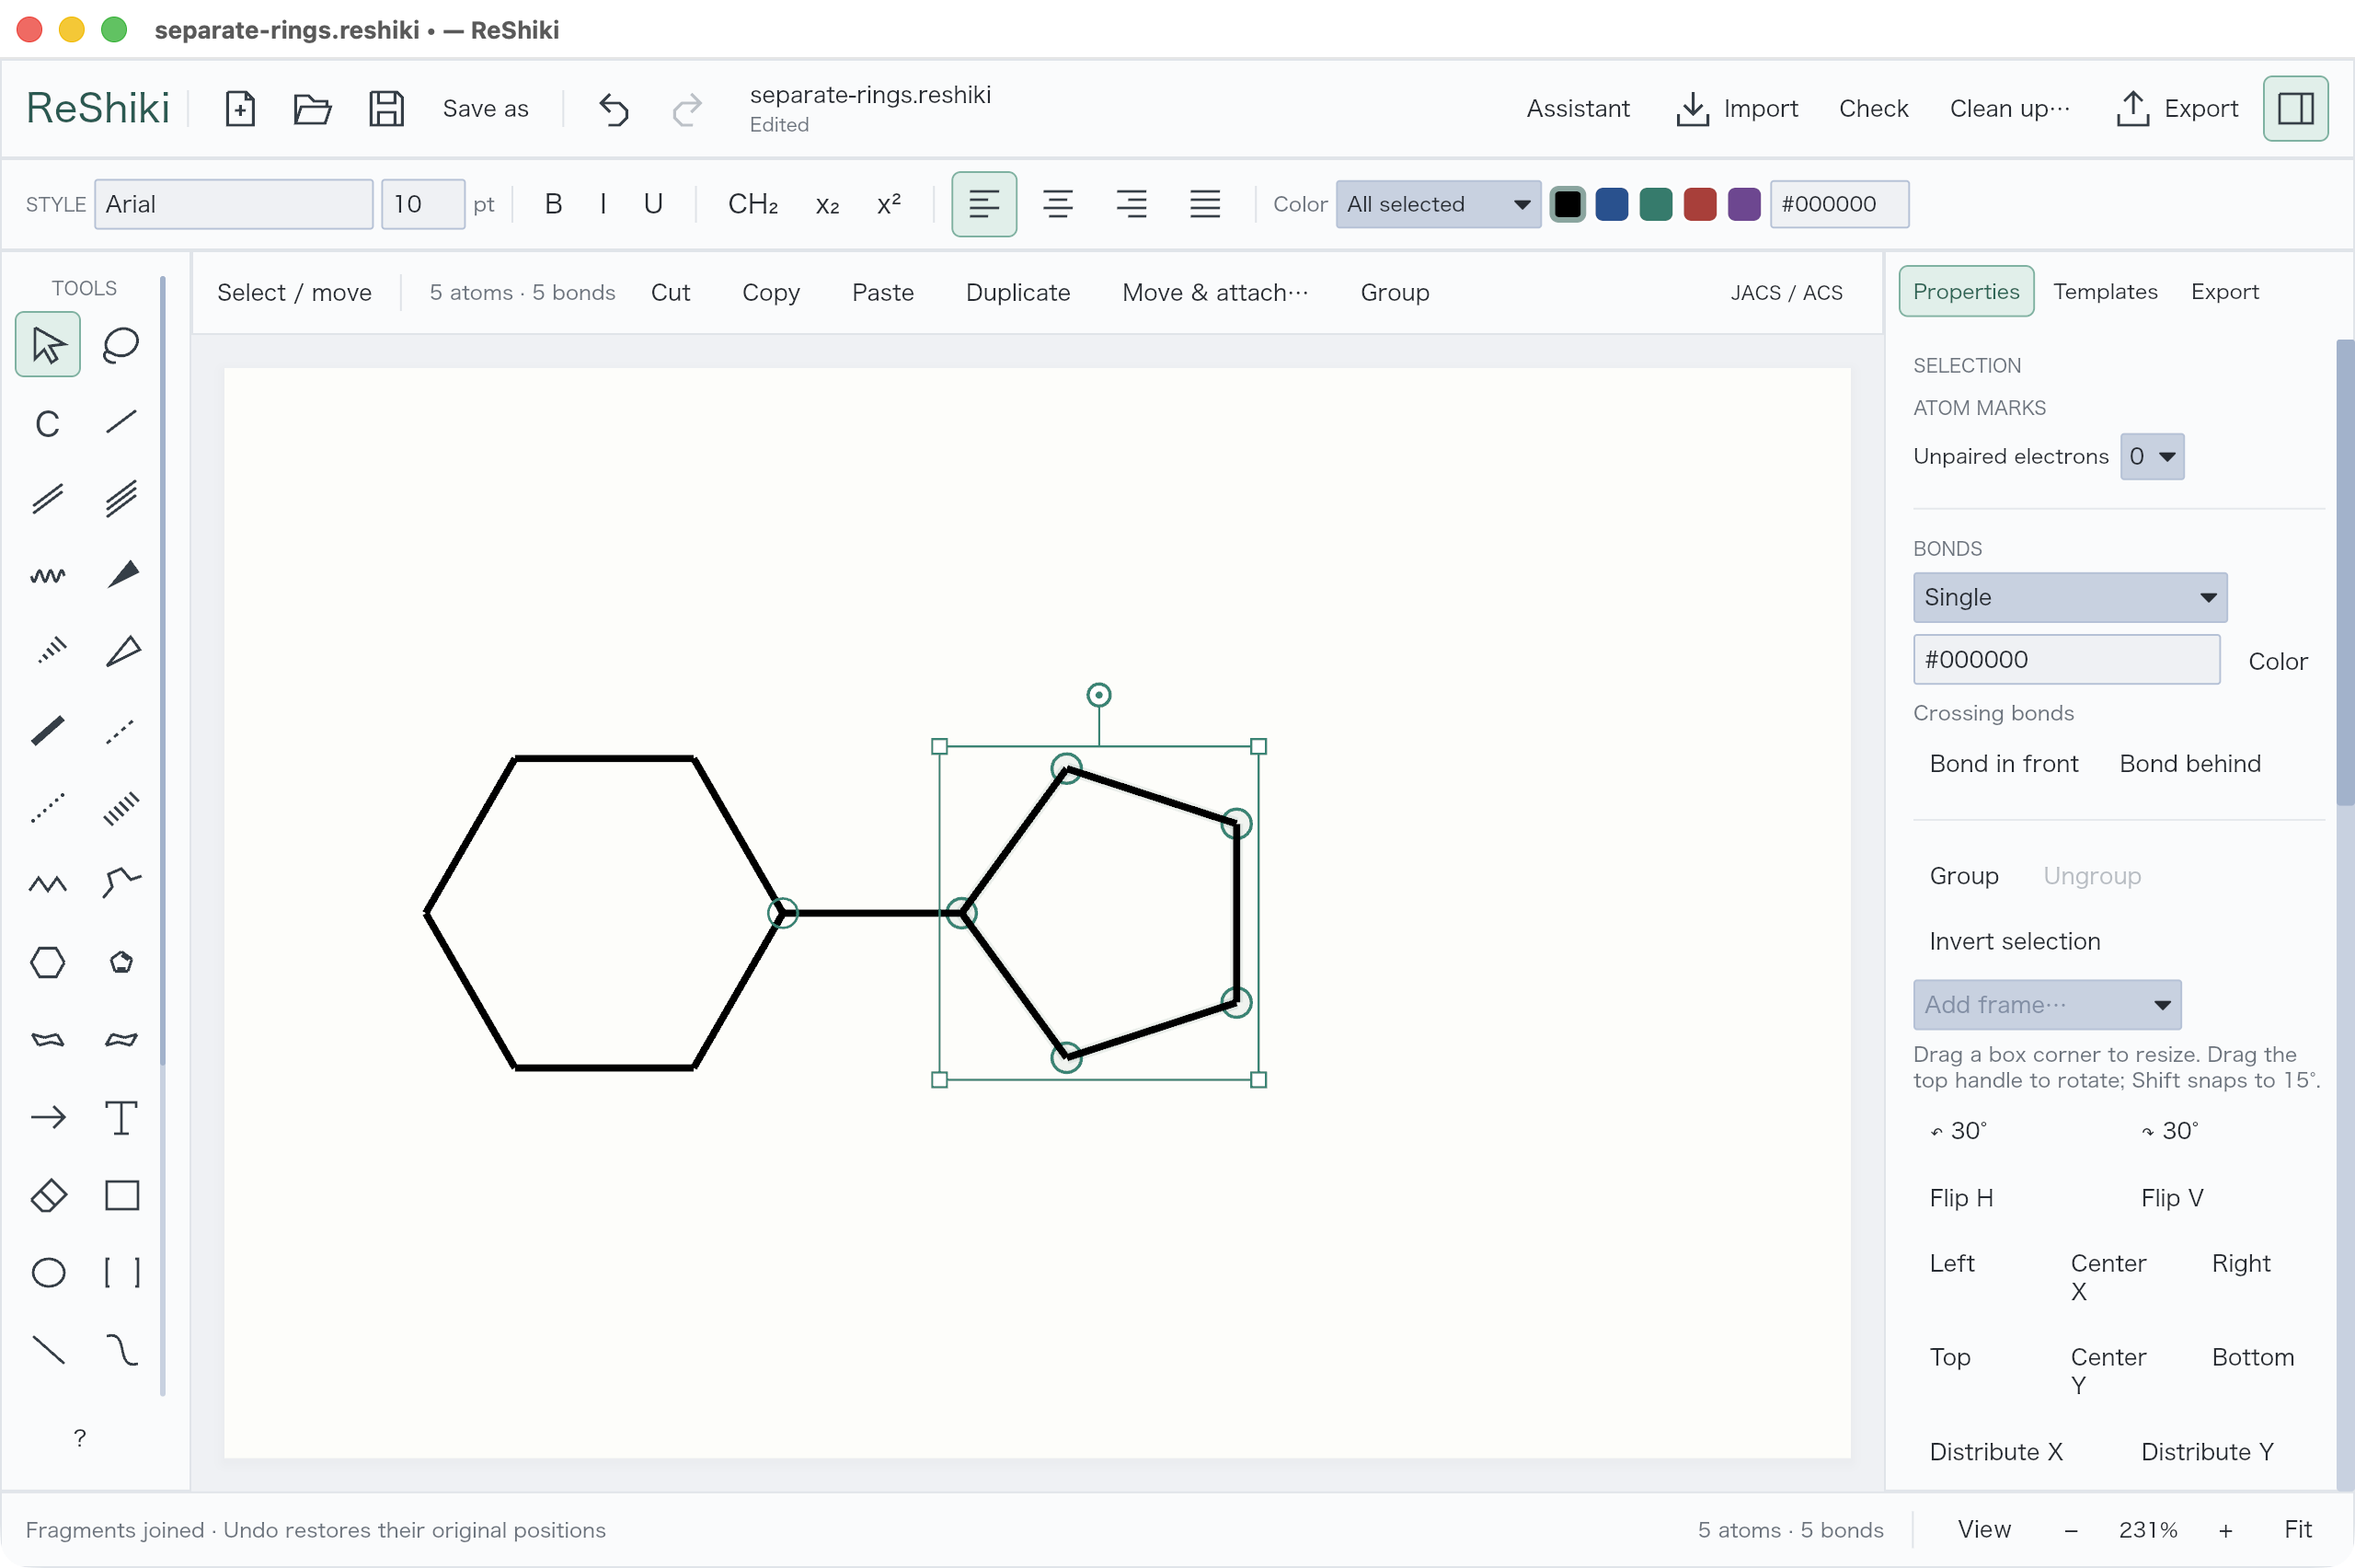Open the JACS / ACS style selector
Image resolution: width=2355 pixels, height=1568 pixels.
pyautogui.click(x=1786, y=292)
